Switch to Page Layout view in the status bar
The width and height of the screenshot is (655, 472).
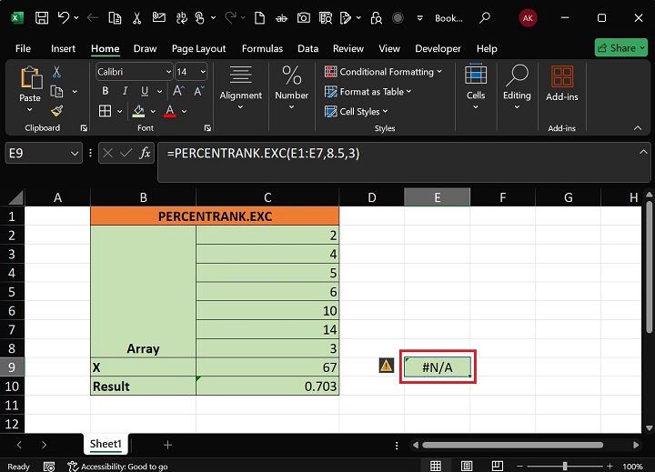point(467,466)
